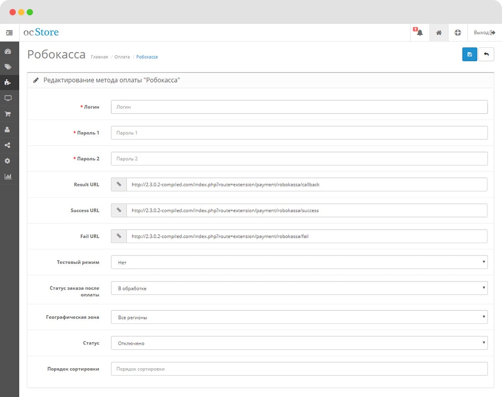Viewport: 502px width, 397px height.
Task: Click the Оплата breadcrumb link
Action: point(122,57)
